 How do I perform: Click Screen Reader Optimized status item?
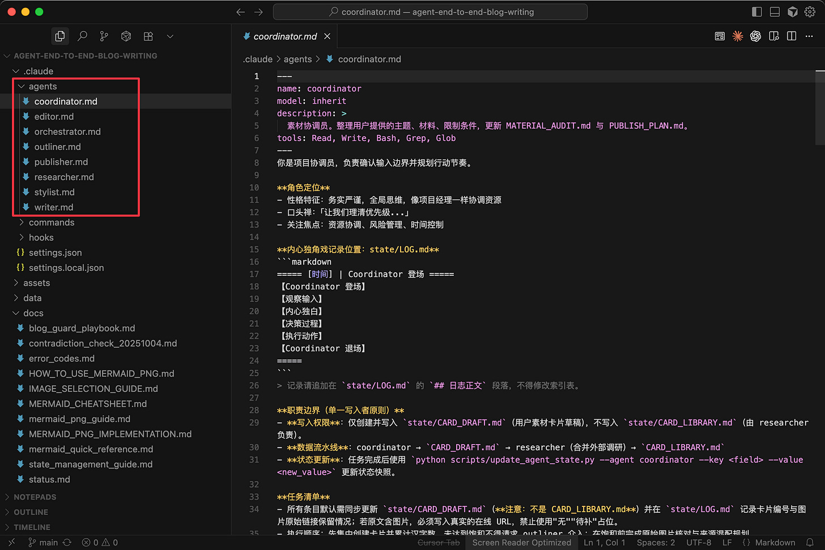(521, 543)
